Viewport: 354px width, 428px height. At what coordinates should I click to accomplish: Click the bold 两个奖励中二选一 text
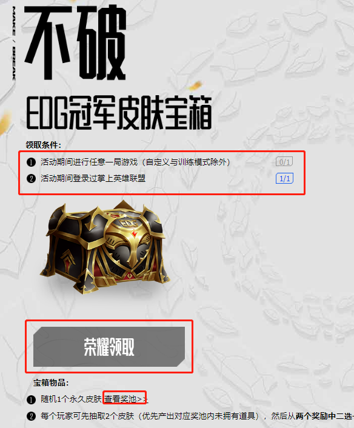[x=325, y=416]
